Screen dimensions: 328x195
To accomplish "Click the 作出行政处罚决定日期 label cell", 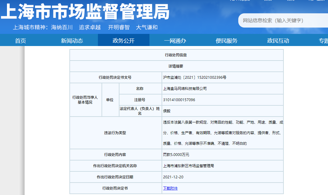I will [116, 177].
